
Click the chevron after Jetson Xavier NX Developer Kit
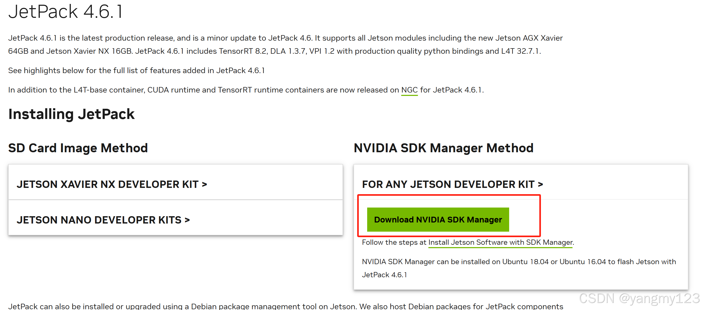[204, 184]
